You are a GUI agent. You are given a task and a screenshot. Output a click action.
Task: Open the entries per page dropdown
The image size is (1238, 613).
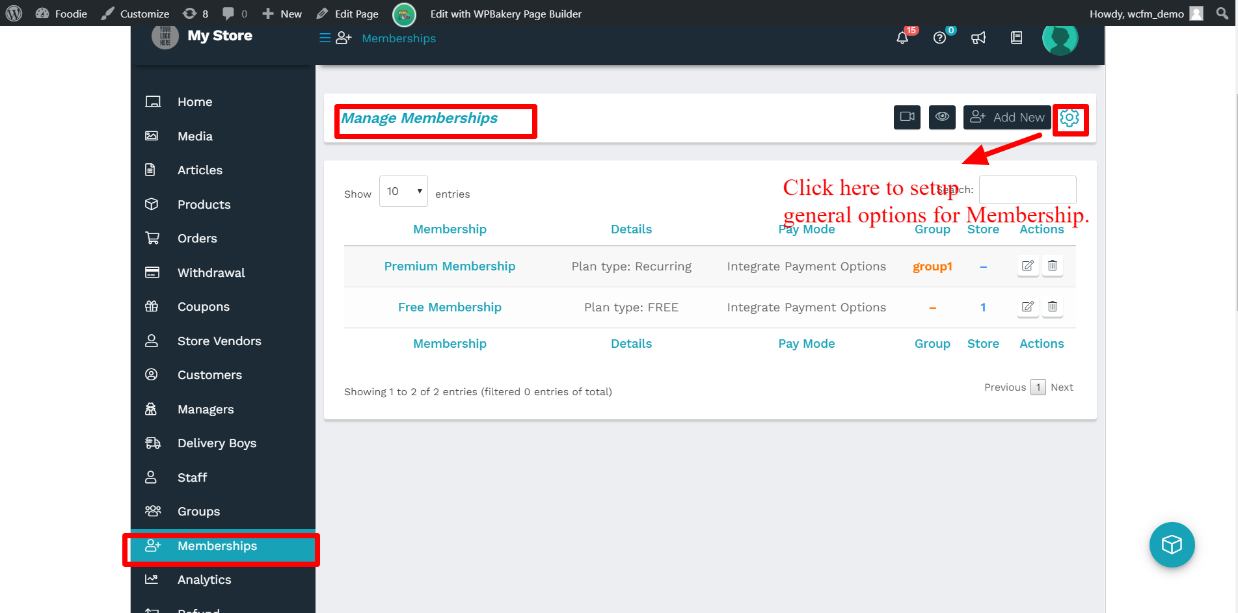coord(403,191)
